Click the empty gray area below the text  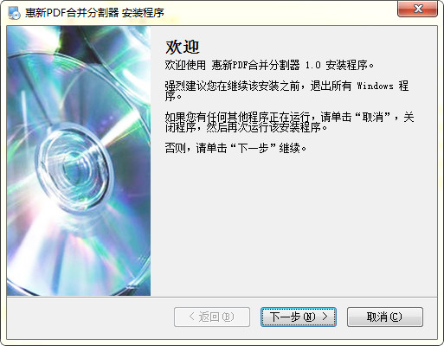(x=293, y=225)
